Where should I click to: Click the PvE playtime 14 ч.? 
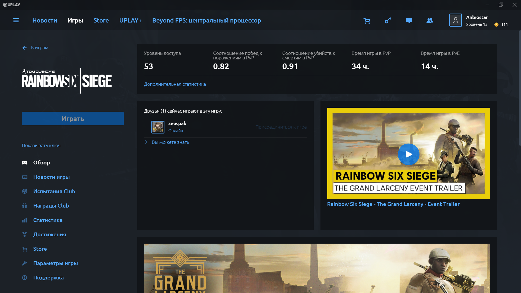430,66
